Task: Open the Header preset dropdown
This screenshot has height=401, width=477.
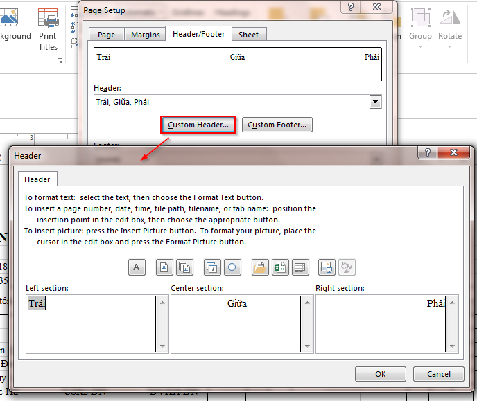Action: (x=375, y=102)
